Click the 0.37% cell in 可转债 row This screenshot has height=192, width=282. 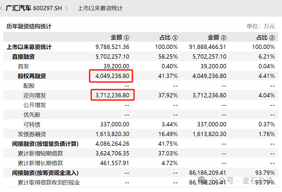tap(267, 125)
